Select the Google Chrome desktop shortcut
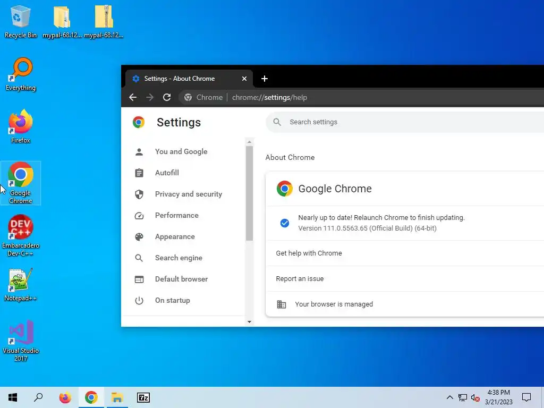 coord(21,183)
